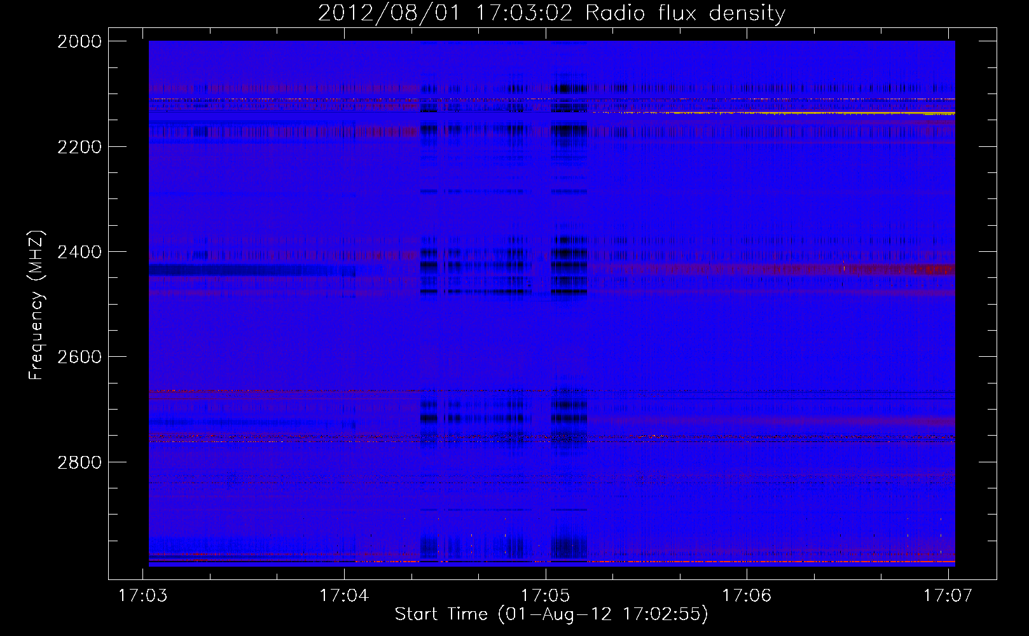Click the "Start Time (01-Aug-12 17:02:55)" axis title
This screenshot has width=1029, height=636.
point(551,614)
